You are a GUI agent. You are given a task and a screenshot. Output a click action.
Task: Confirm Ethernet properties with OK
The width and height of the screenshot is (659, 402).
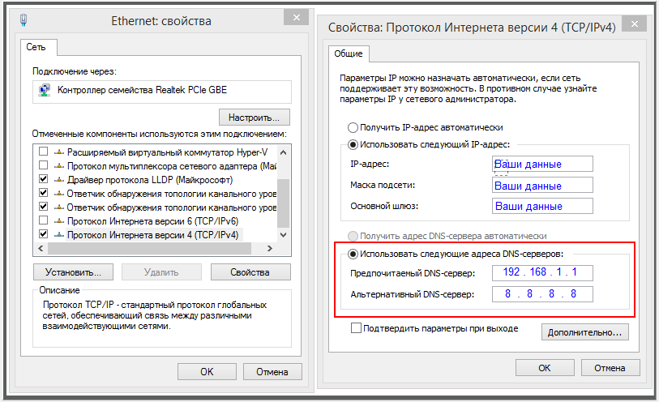(x=207, y=372)
